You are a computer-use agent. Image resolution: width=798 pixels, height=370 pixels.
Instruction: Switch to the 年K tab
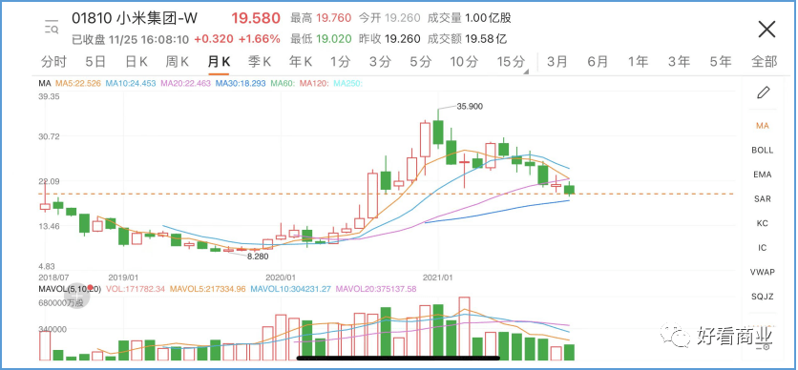click(x=301, y=62)
